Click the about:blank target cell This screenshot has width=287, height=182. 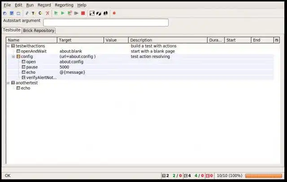(71, 51)
